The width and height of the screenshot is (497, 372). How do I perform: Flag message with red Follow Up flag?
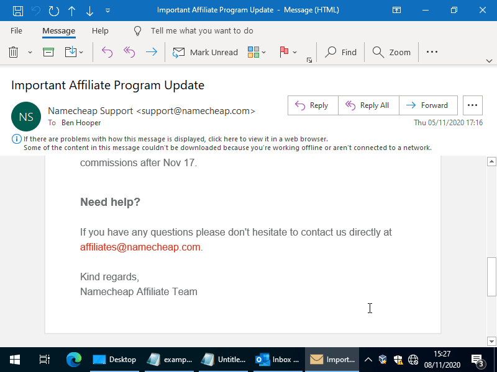click(284, 52)
